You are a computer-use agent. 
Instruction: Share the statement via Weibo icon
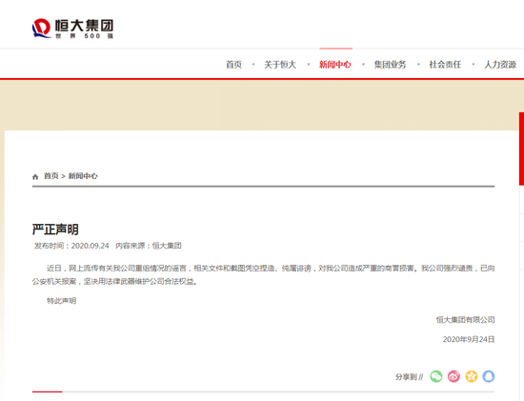pos(453,376)
